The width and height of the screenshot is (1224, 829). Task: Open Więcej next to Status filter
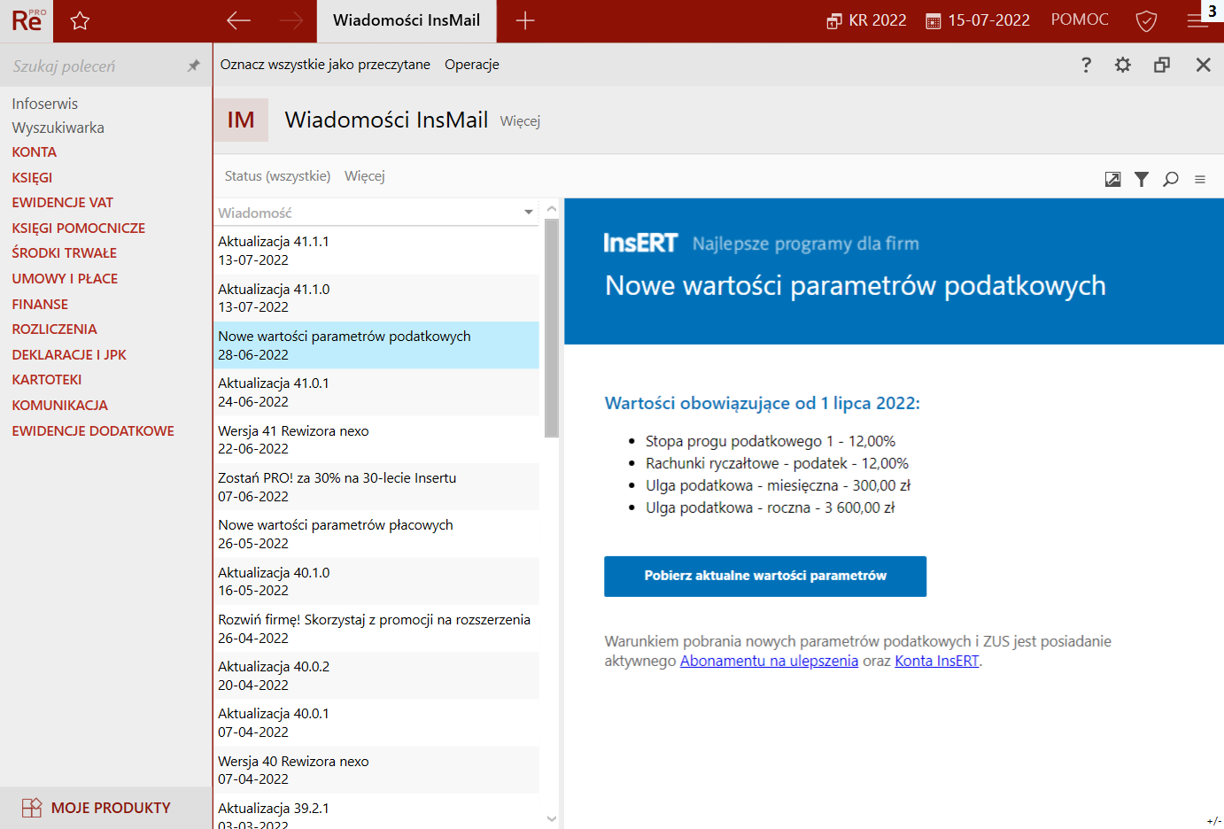tap(365, 176)
